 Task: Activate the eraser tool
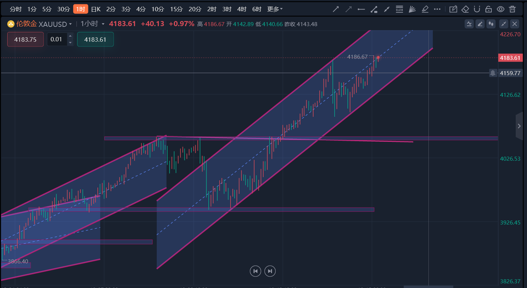(x=465, y=9)
